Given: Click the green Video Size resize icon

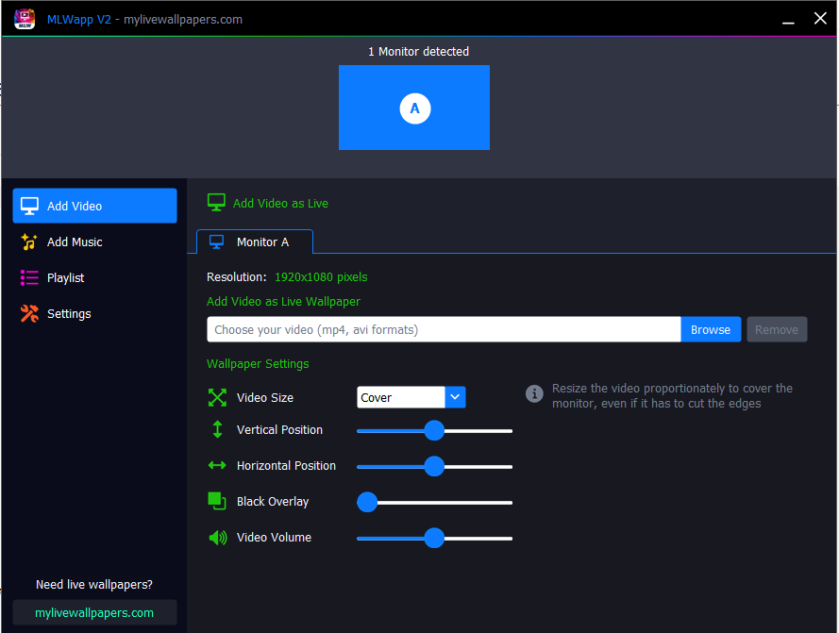Looking at the screenshot, I should 215,396.
